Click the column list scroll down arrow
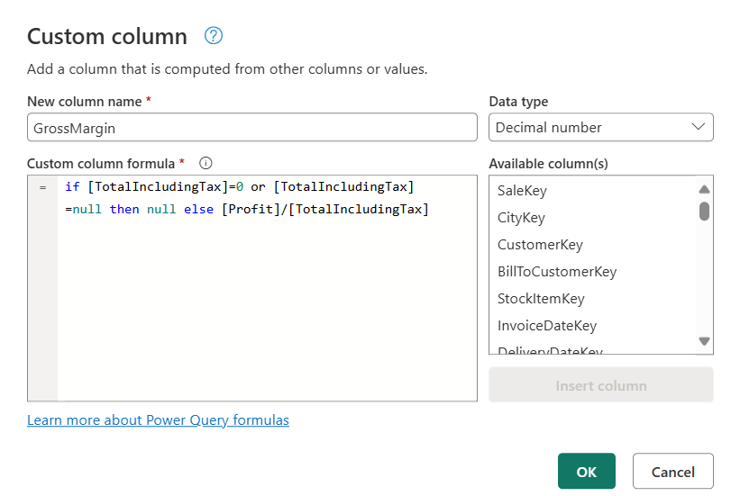The width and height of the screenshot is (731, 496). point(704,341)
